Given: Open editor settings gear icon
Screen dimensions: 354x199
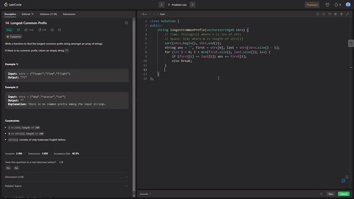Looking at the screenshot, I should pyautogui.click(x=341, y=14).
